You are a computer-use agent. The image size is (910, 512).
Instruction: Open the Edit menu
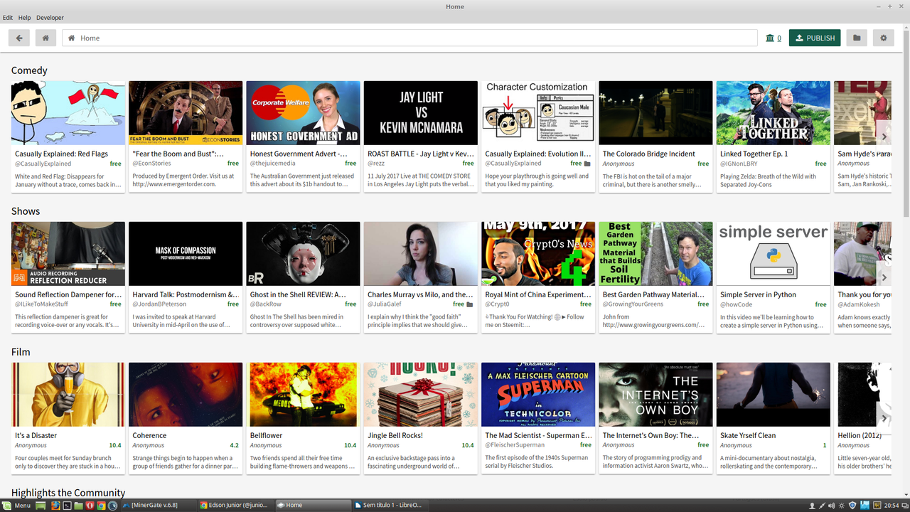(x=8, y=18)
